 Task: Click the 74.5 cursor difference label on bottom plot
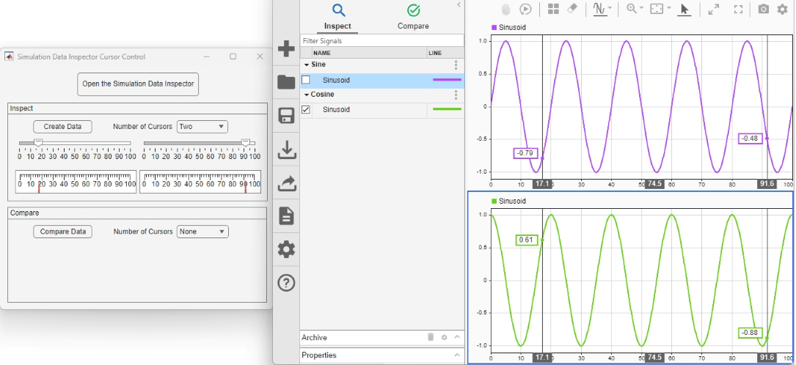pos(655,358)
